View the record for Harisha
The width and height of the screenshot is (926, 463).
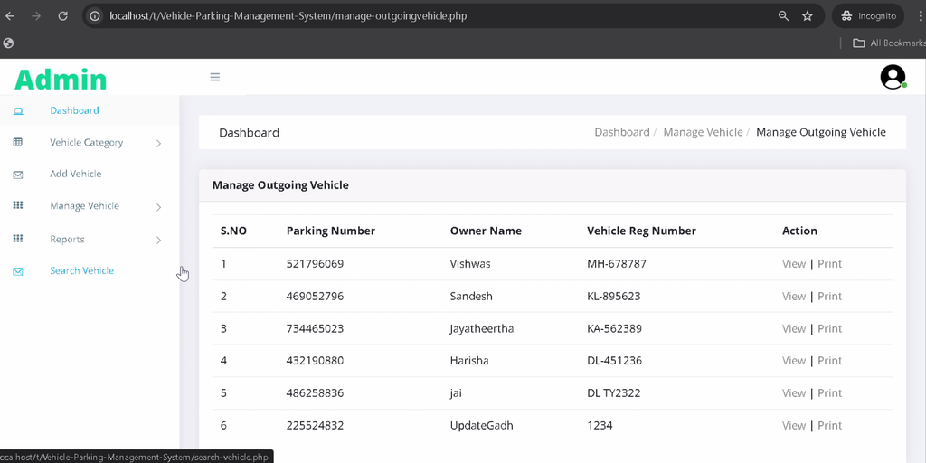[x=794, y=360]
